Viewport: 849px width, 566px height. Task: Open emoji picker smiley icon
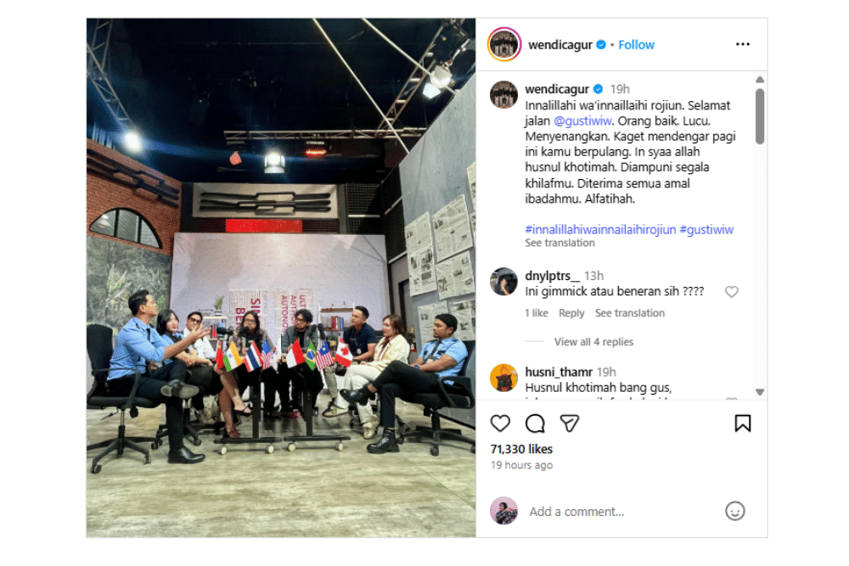point(734,511)
